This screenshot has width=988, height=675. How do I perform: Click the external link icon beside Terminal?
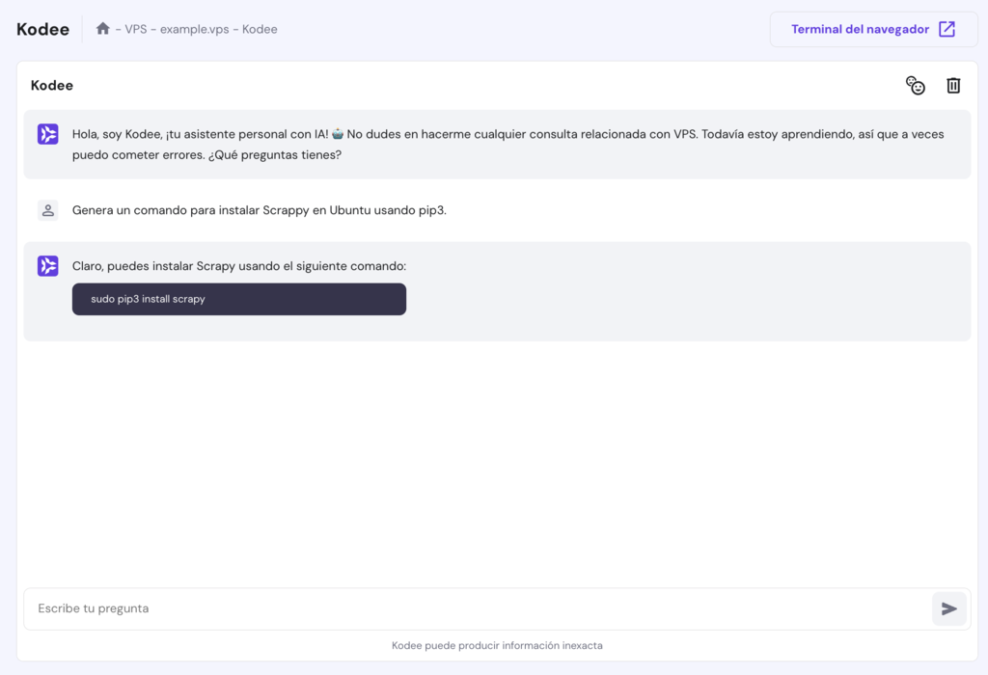pos(947,29)
